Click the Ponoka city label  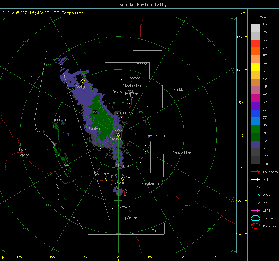coord(141,64)
